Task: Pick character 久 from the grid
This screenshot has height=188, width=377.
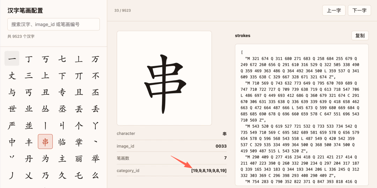Action: coord(62,175)
